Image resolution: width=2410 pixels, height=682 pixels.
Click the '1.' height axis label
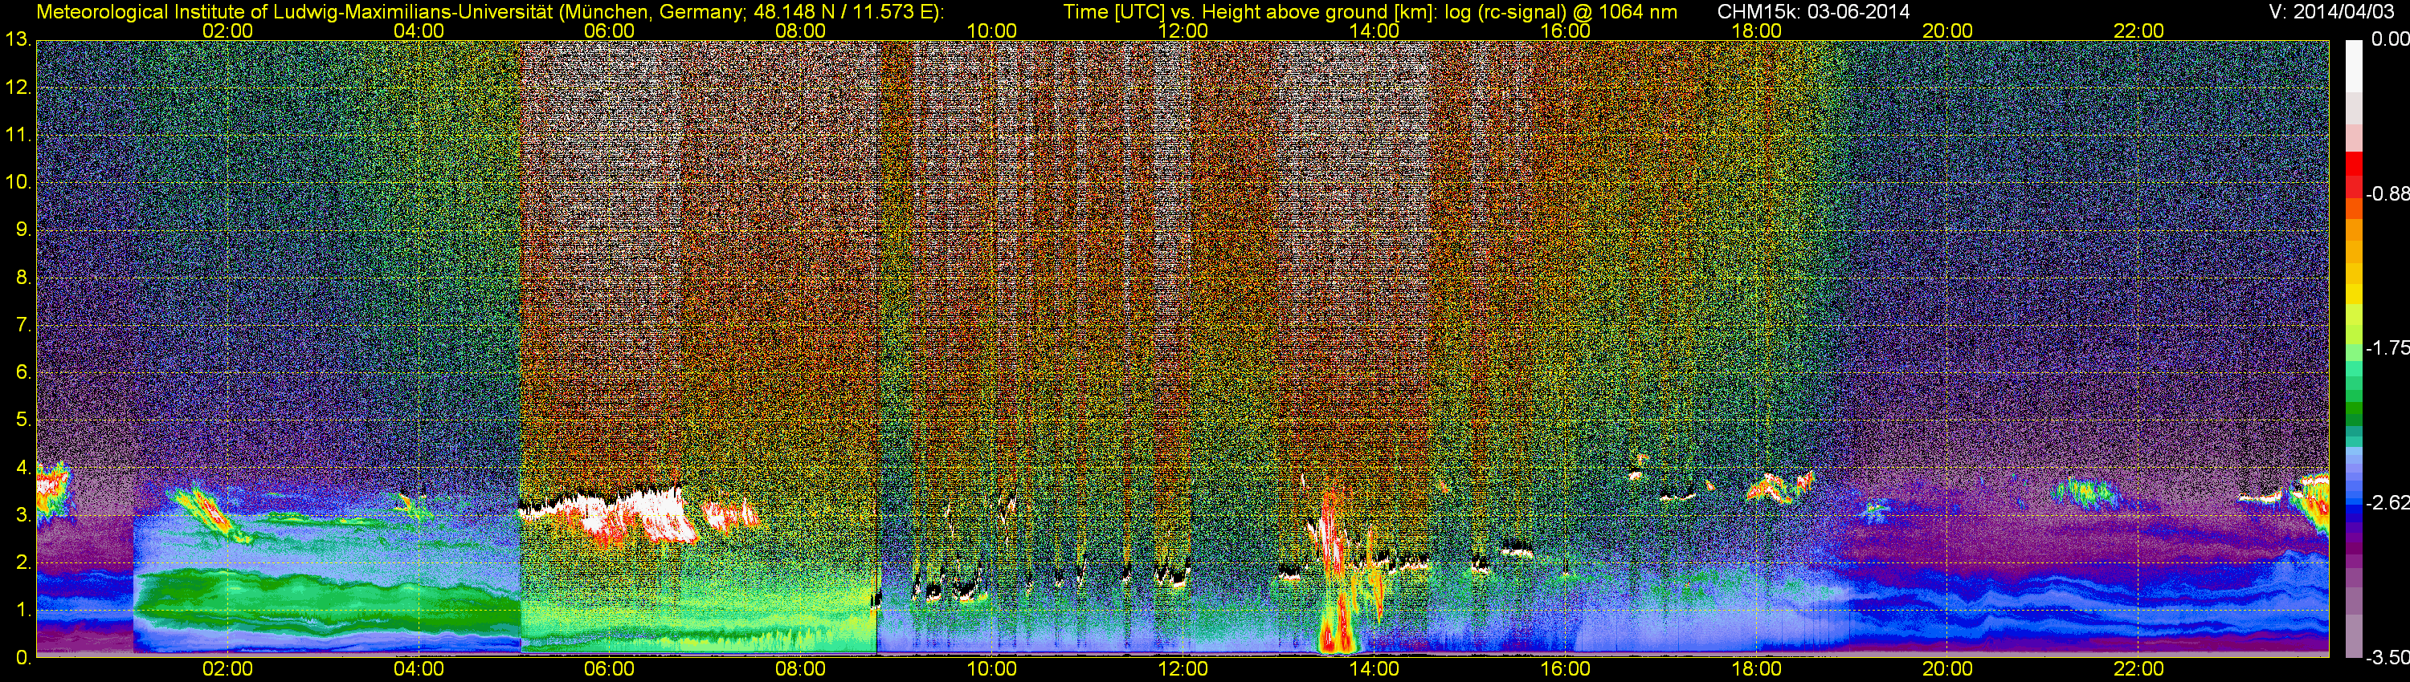click(x=23, y=610)
